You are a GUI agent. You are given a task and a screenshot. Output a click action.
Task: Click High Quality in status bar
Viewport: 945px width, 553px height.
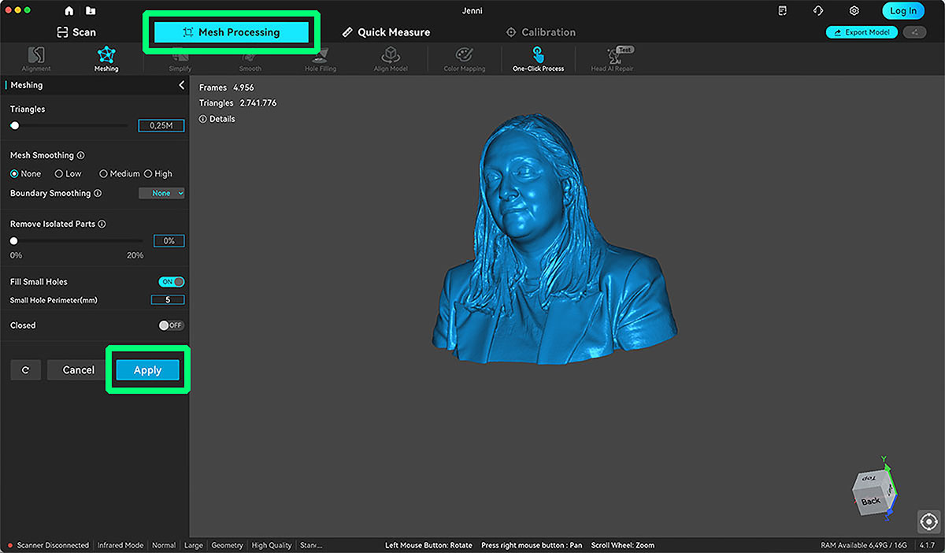(272, 545)
